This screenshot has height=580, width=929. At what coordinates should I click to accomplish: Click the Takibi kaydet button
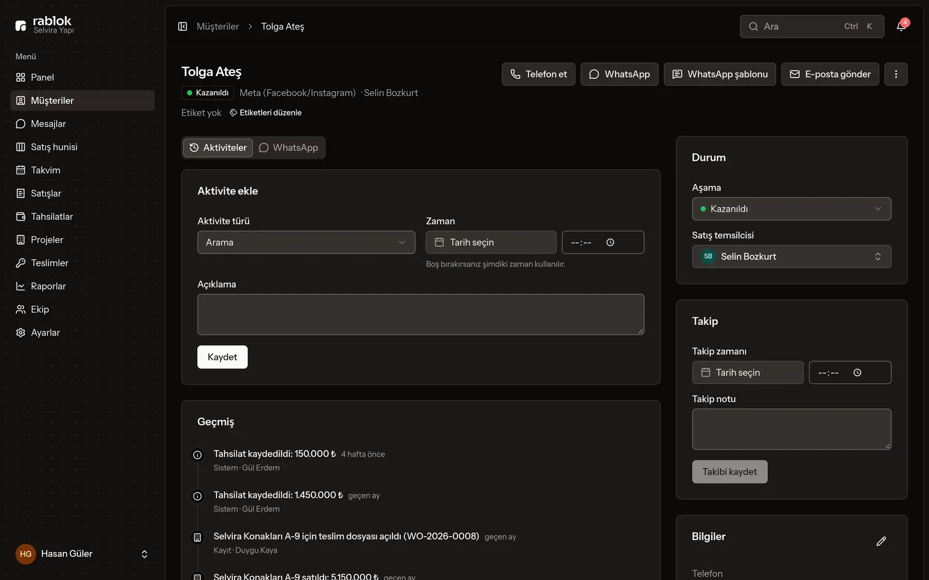pos(730,472)
